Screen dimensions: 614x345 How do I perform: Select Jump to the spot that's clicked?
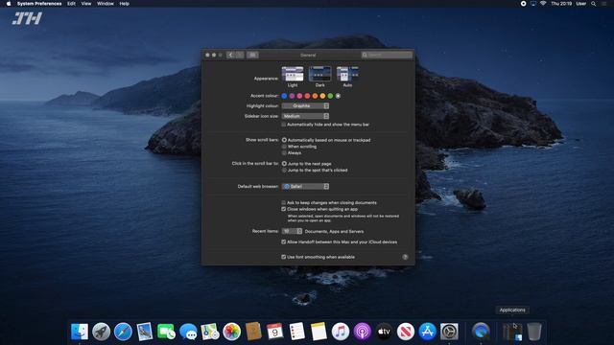pyautogui.click(x=284, y=171)
